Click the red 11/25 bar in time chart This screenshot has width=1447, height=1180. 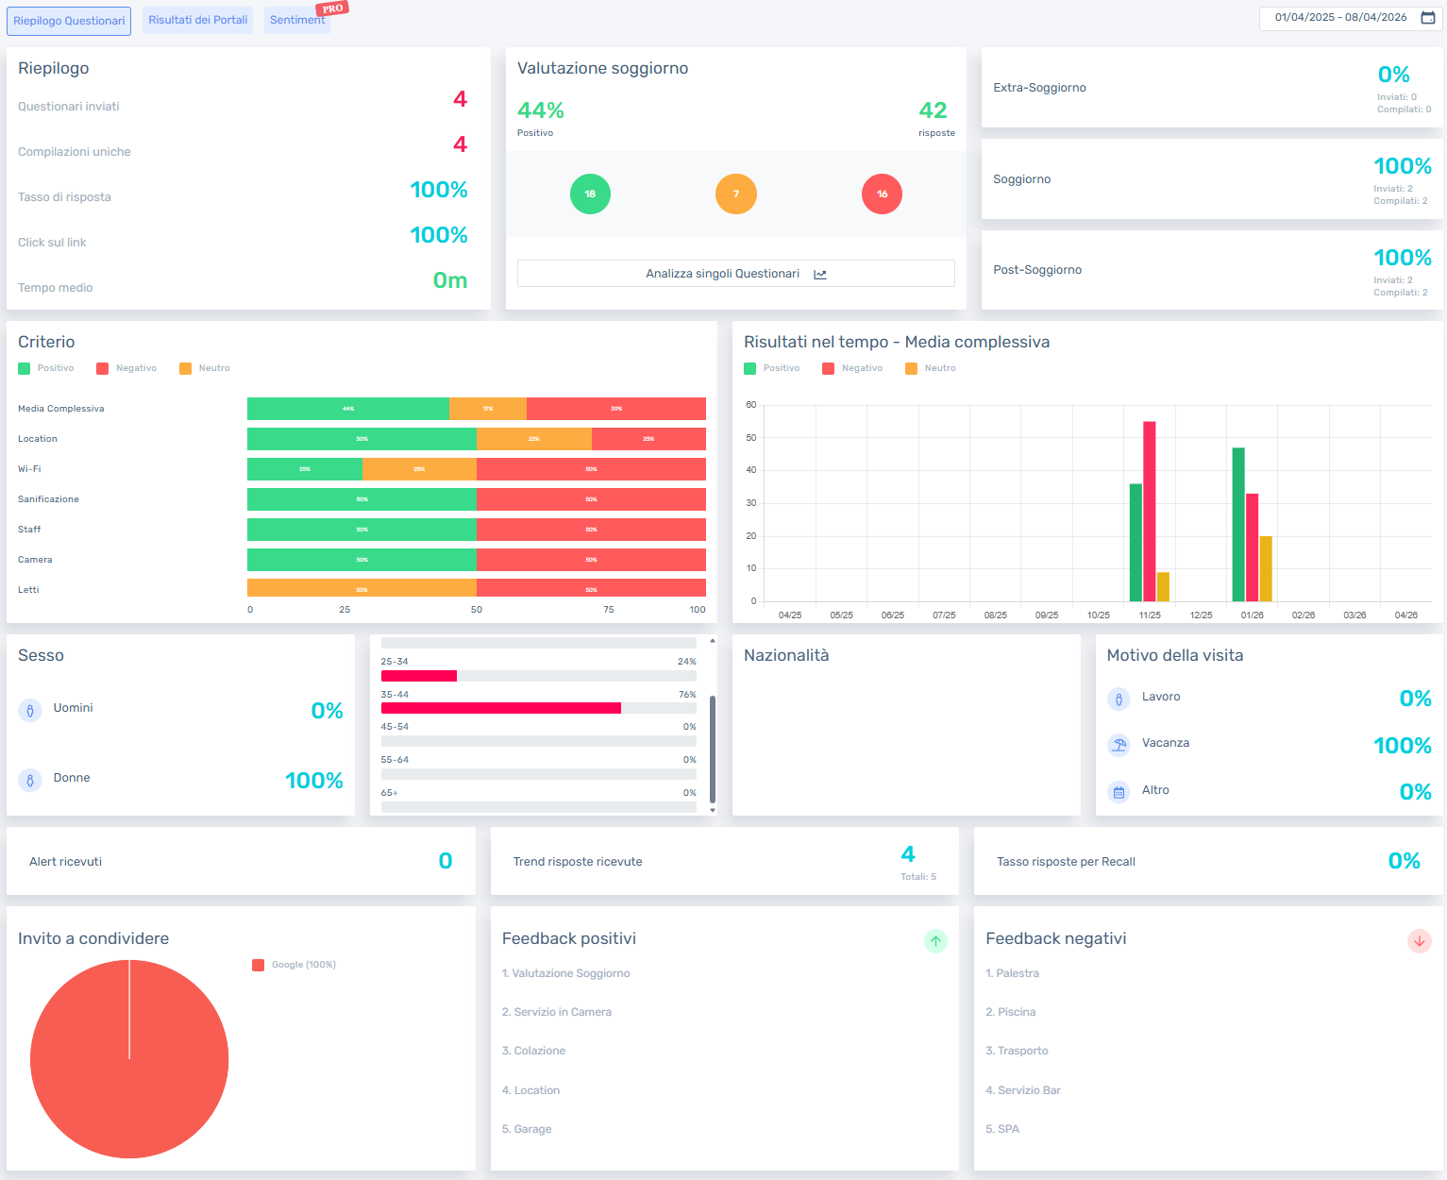[1150, 512]
